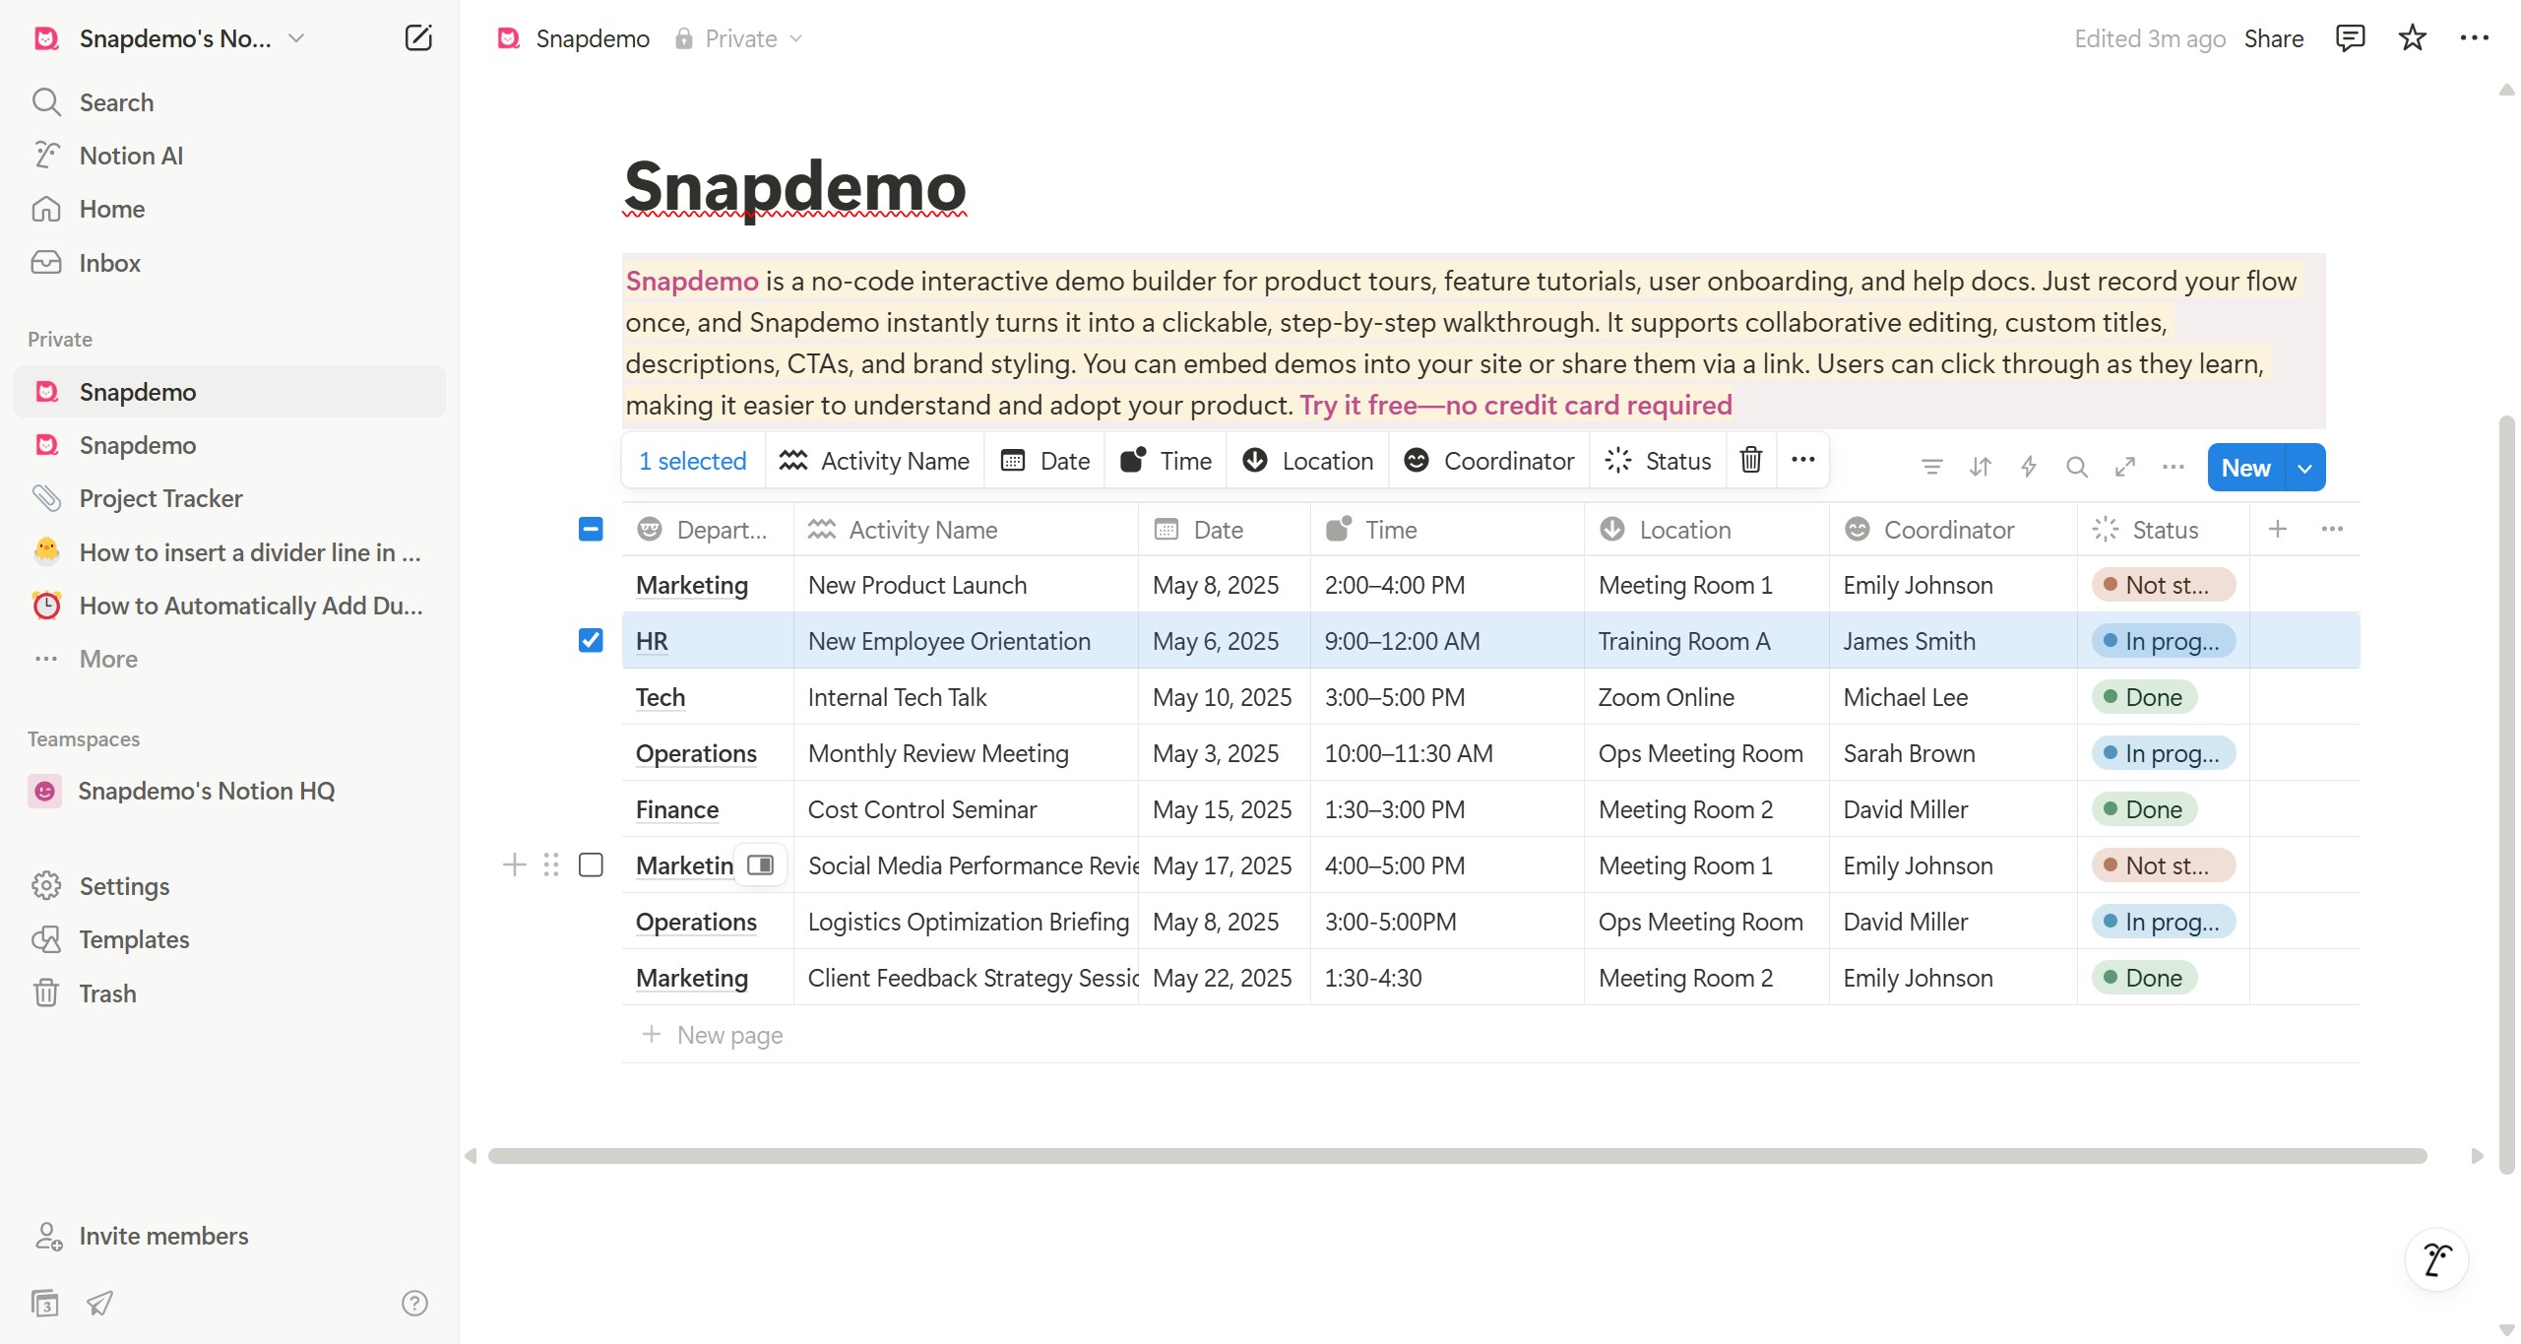Click the horizontal scrollbar below table
2521x1344 pixels.
[x=1457, y=1156]
